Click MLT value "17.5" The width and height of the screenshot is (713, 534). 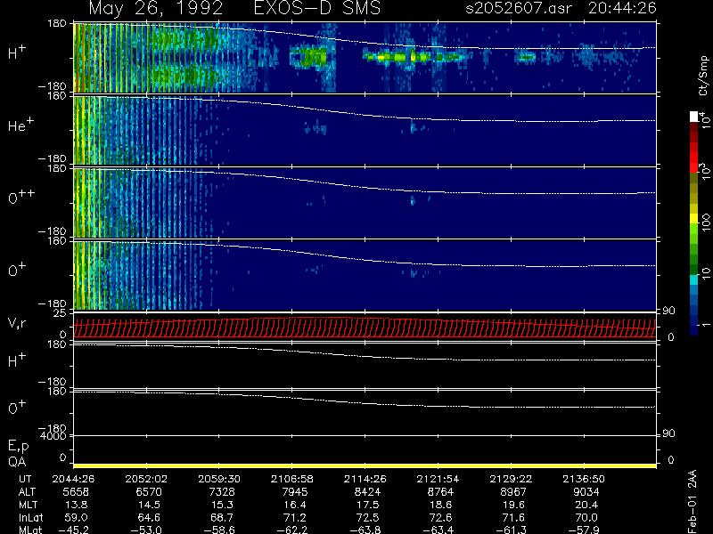pyautogui.click(x=367, y=505)
